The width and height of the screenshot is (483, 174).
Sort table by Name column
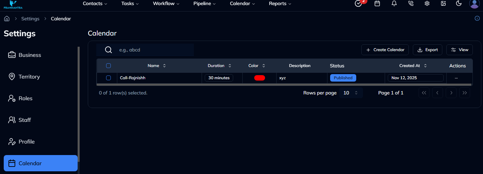coord(157,66)
